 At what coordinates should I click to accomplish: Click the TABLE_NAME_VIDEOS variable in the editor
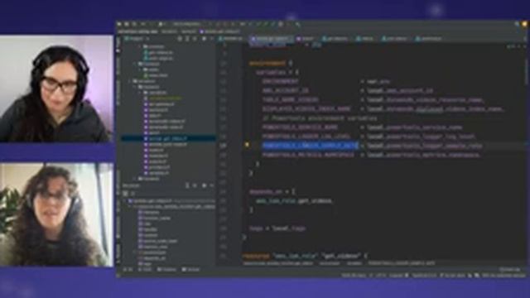291,99
